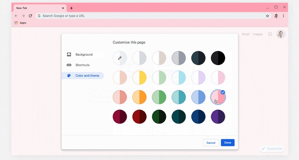
Task: Open the Chrome three-dot menu
Action: (x=283, y=16)
